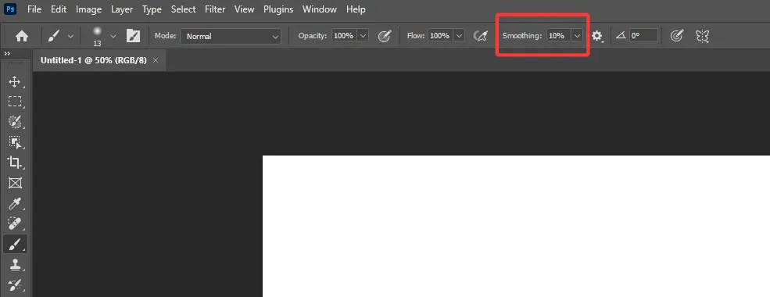Viewport: 770px width, 297px height.
Task: Open the Smoothing slider dropdown arrow
Action: tap(578, 36)
